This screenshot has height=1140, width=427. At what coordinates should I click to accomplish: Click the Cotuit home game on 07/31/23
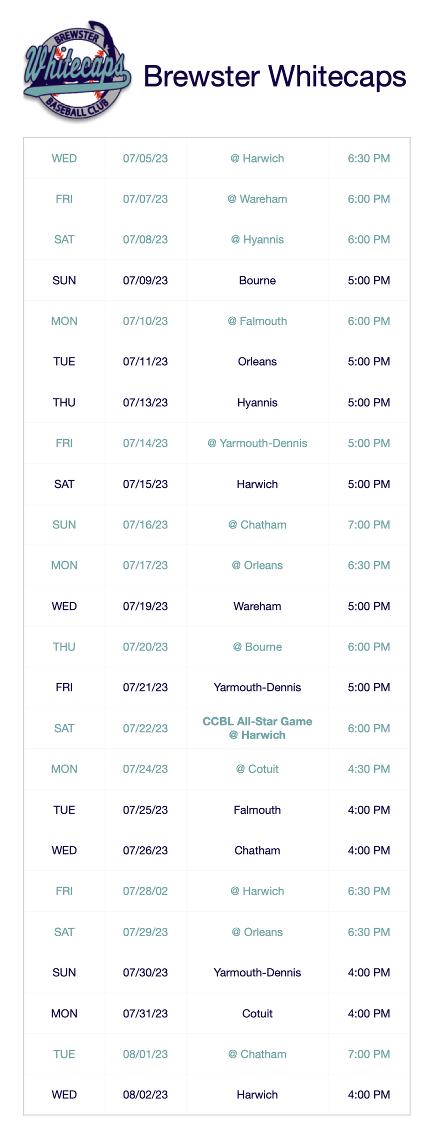click(257, 1014)
